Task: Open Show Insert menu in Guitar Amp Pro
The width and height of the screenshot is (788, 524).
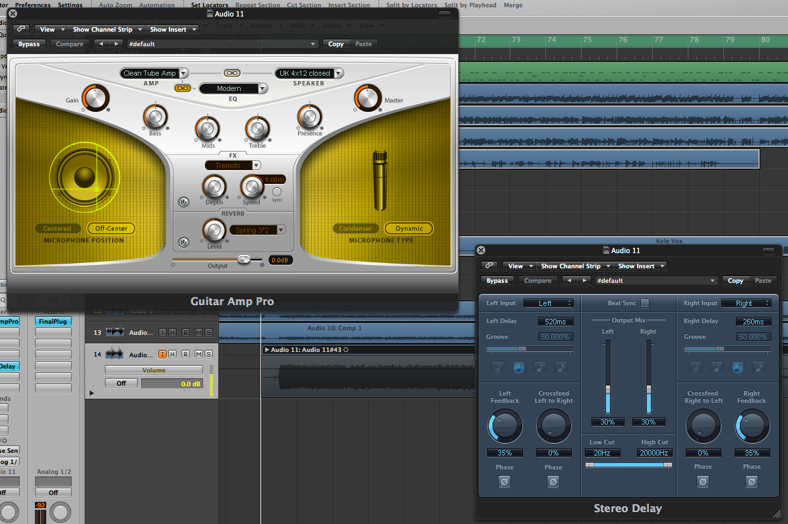Action: coord(172,30)
